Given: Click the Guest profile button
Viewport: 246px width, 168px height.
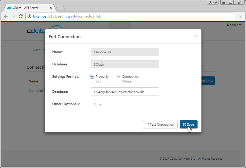Looking at the screenshot, I should click(x=213, y=2).
